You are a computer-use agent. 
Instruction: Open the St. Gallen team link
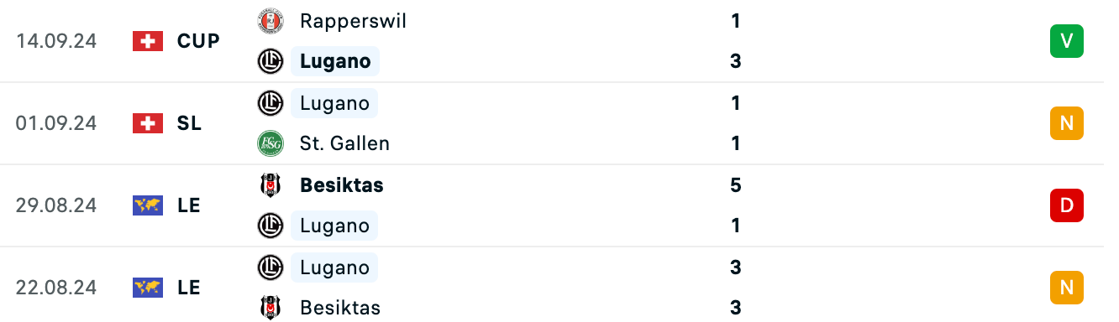click(x=344, y=143)
